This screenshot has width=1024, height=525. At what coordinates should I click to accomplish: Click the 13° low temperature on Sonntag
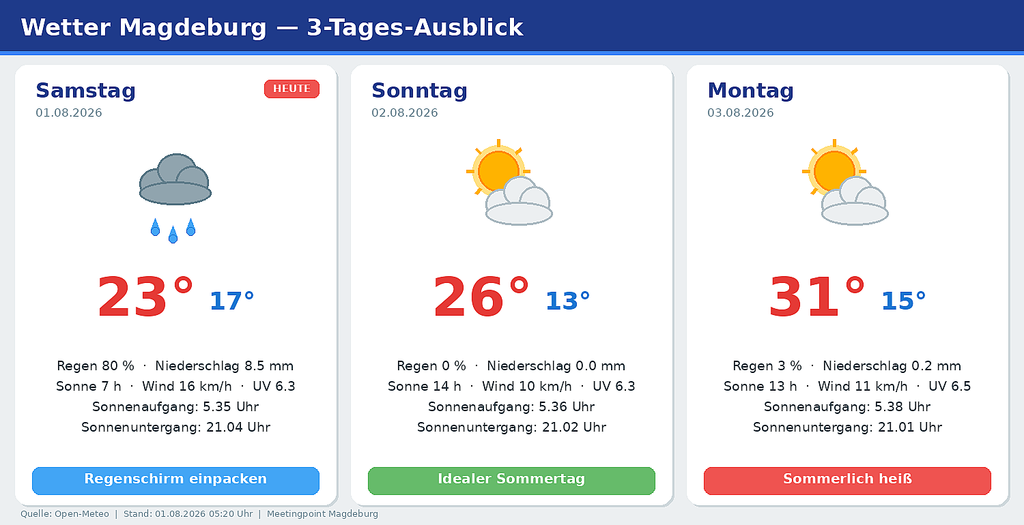tap(567, 301)
